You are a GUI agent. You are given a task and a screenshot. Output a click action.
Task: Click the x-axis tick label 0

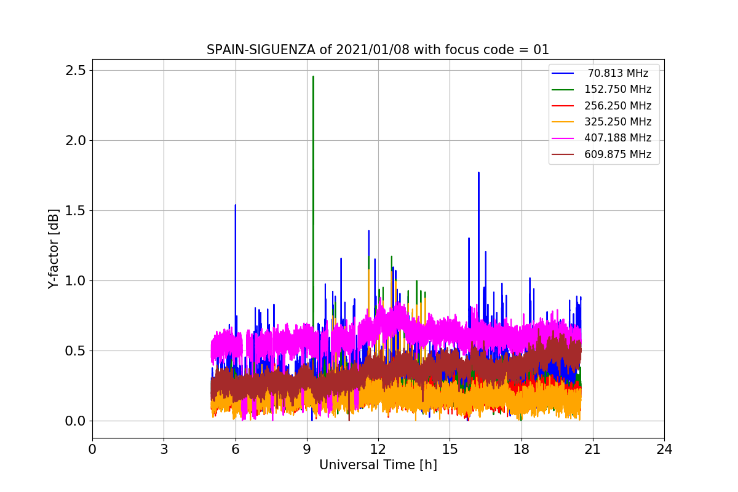pyautogui.click(x=92, y=450)
